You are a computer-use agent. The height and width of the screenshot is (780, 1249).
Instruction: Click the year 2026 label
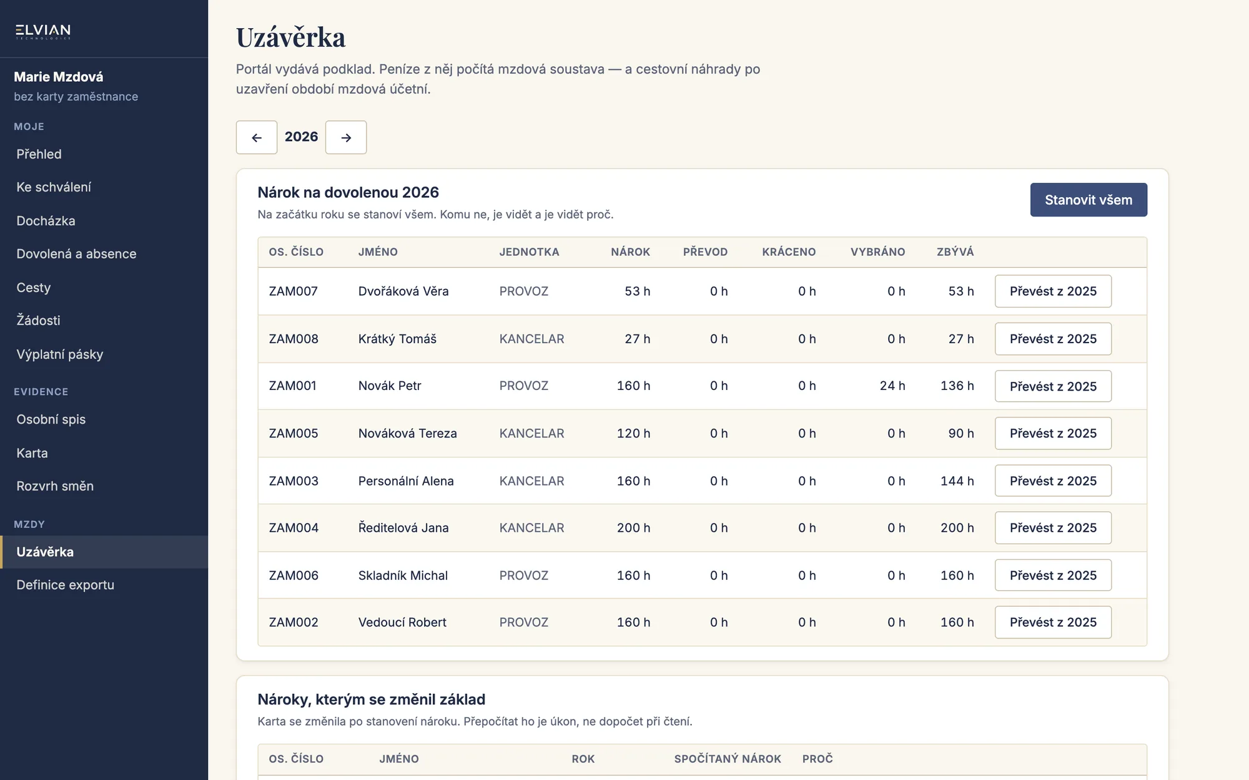[x=301, y=137]
